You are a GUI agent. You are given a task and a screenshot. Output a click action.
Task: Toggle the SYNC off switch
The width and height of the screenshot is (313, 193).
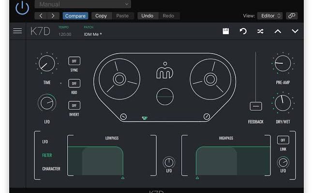coord(74,61)
